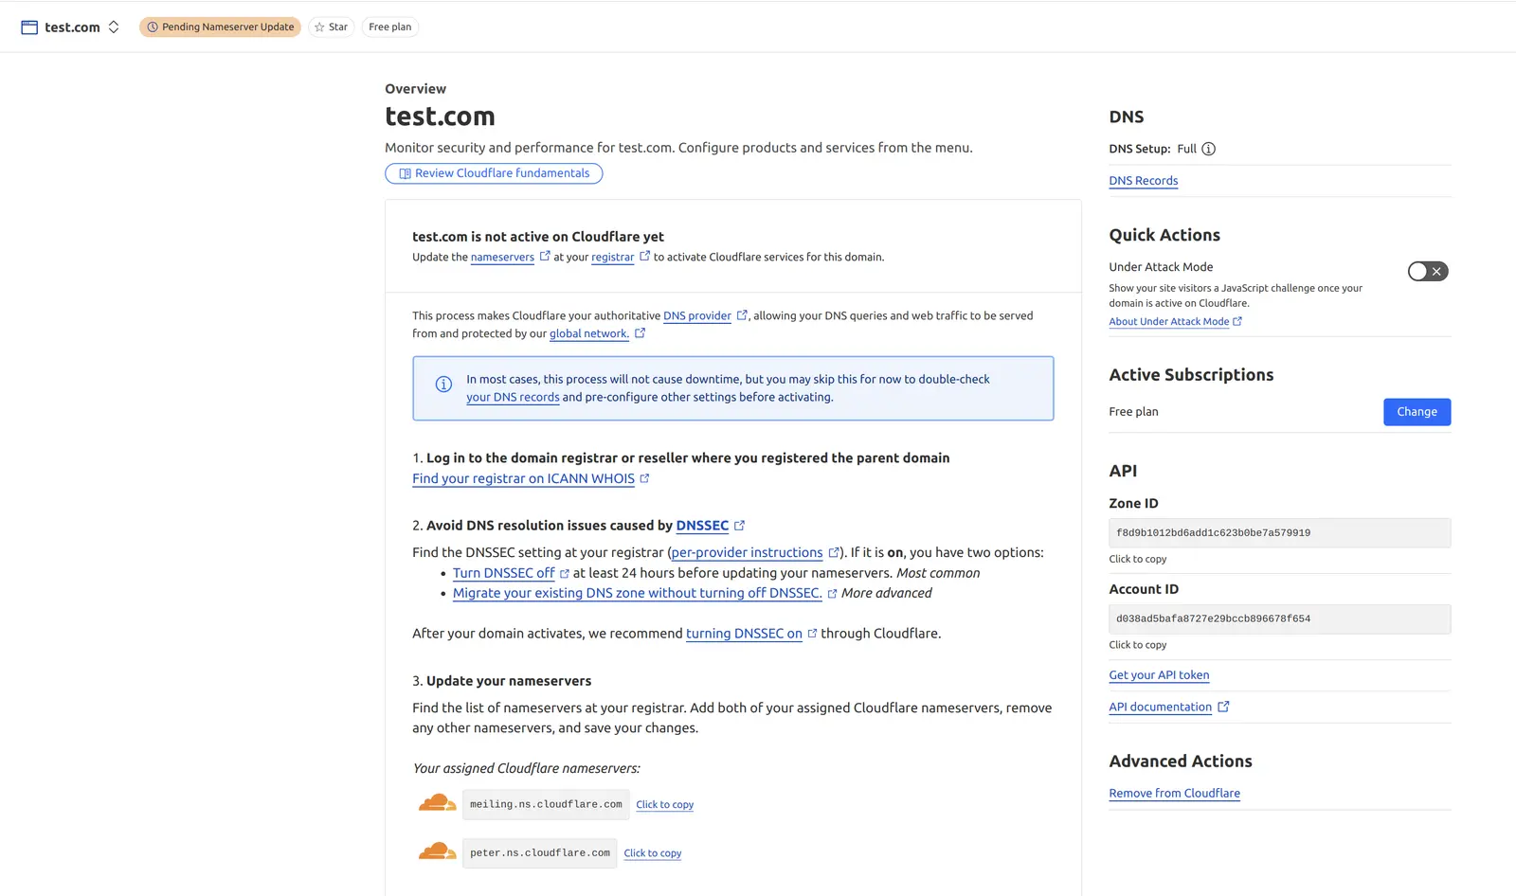This screenshot has width=1516, height=896.
Task: Click the nameservers link
Action: coord(502,258)
